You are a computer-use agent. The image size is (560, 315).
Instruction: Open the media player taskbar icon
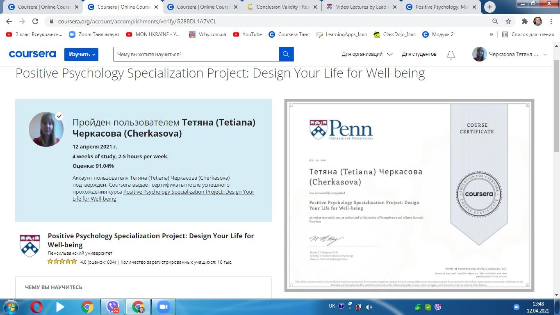60,307
